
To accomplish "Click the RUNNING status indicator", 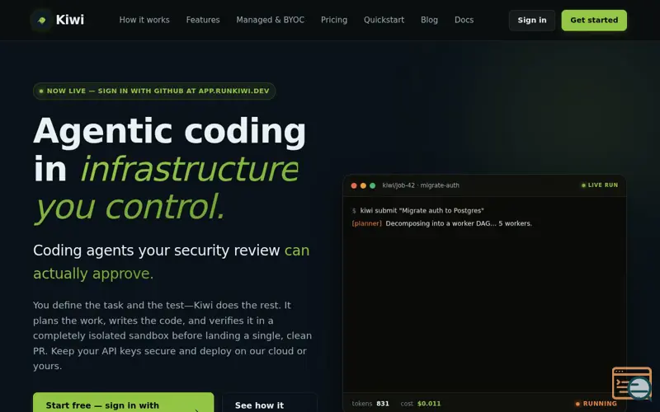I will [x=596, y=404].
